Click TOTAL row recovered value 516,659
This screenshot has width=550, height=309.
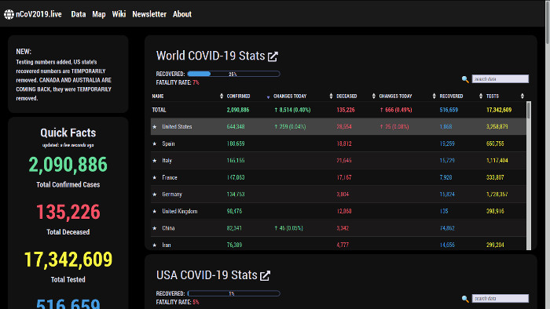coord(449,110)
